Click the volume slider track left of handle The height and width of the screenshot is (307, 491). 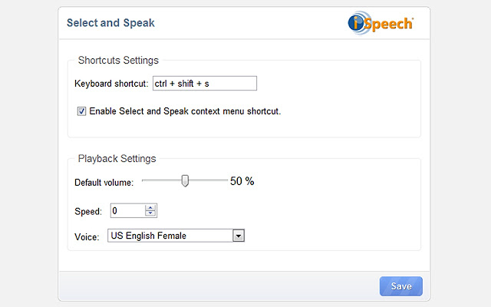click(161, 181)
